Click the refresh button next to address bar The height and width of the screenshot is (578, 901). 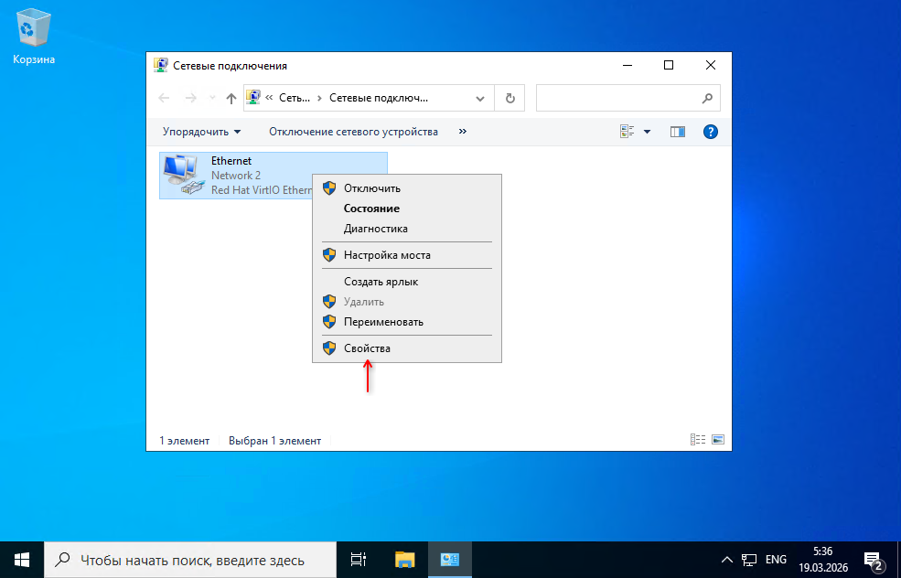[x=509, y=98]
